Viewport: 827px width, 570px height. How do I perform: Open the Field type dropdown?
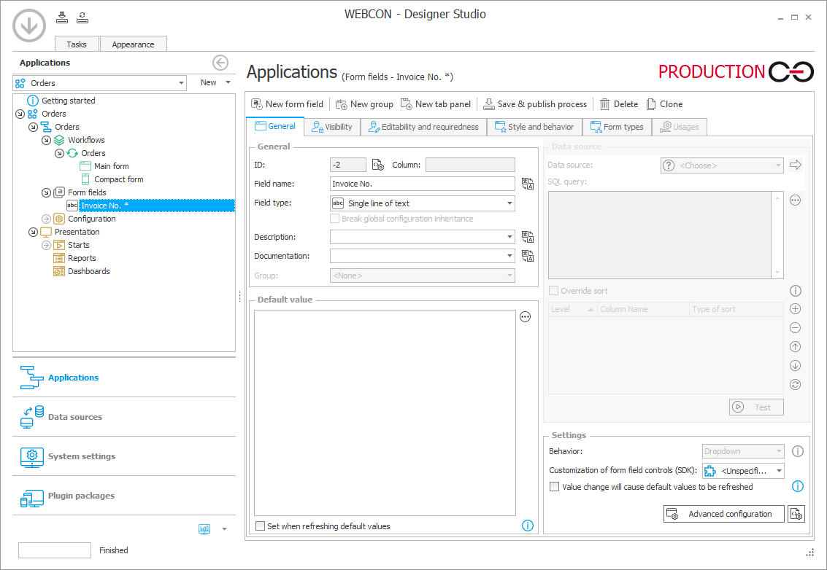509,203
